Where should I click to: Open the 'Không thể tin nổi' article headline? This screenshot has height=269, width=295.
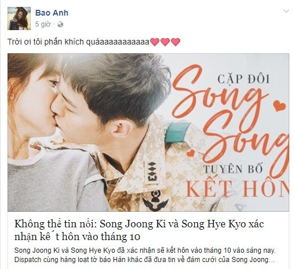coord(139,230)
